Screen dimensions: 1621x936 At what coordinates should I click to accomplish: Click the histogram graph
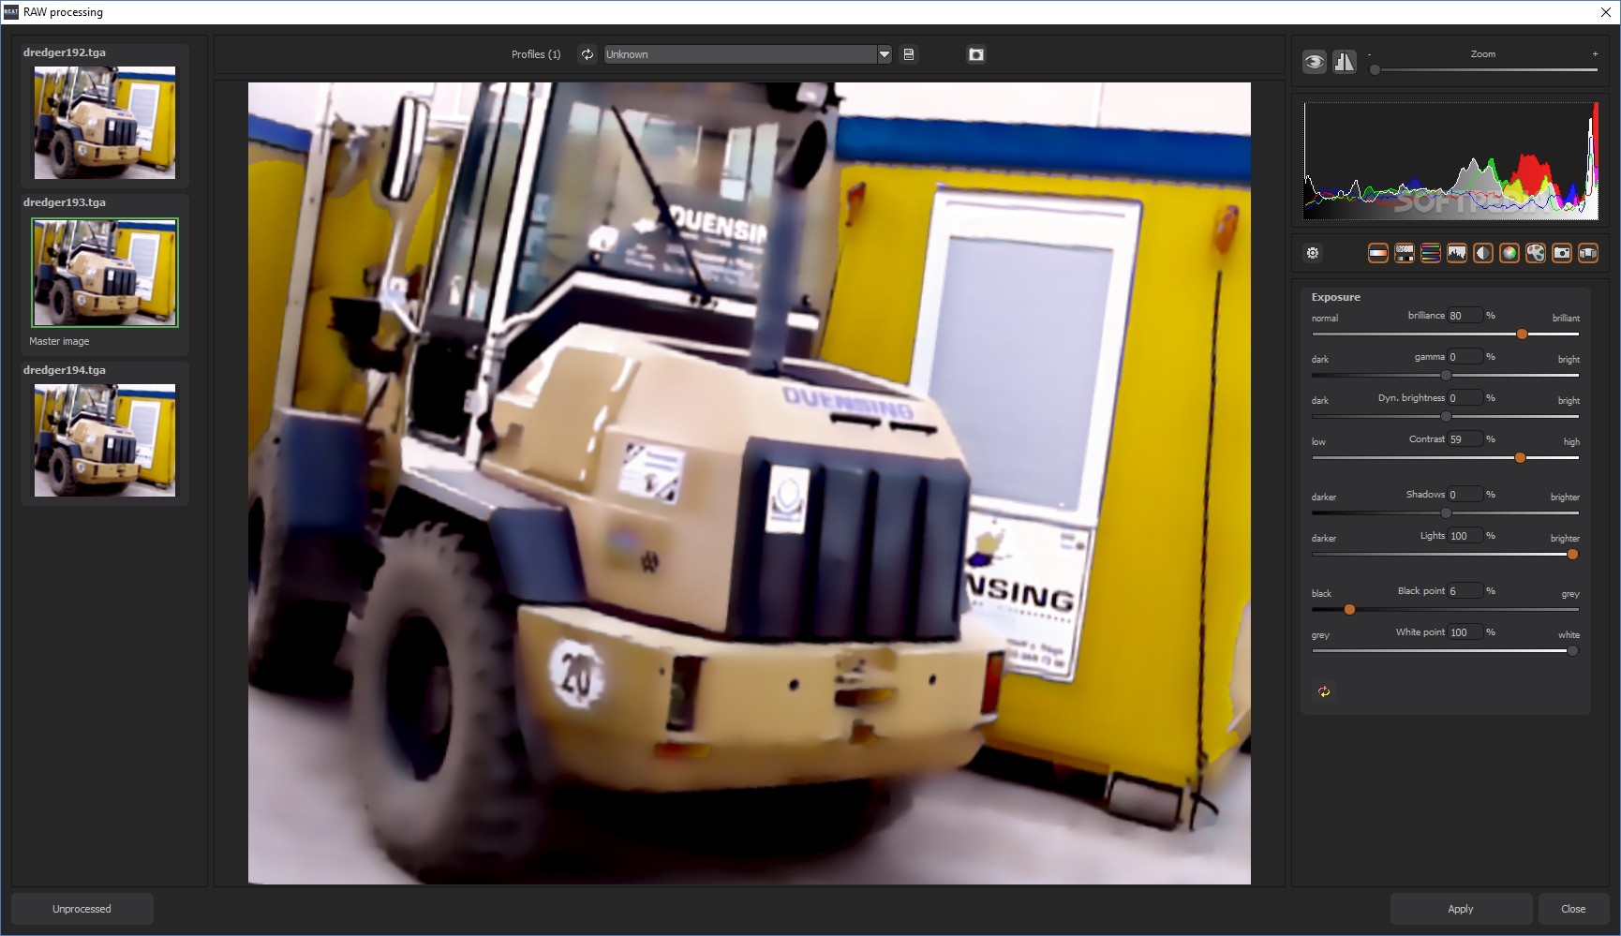click(x=1451, y=161)
